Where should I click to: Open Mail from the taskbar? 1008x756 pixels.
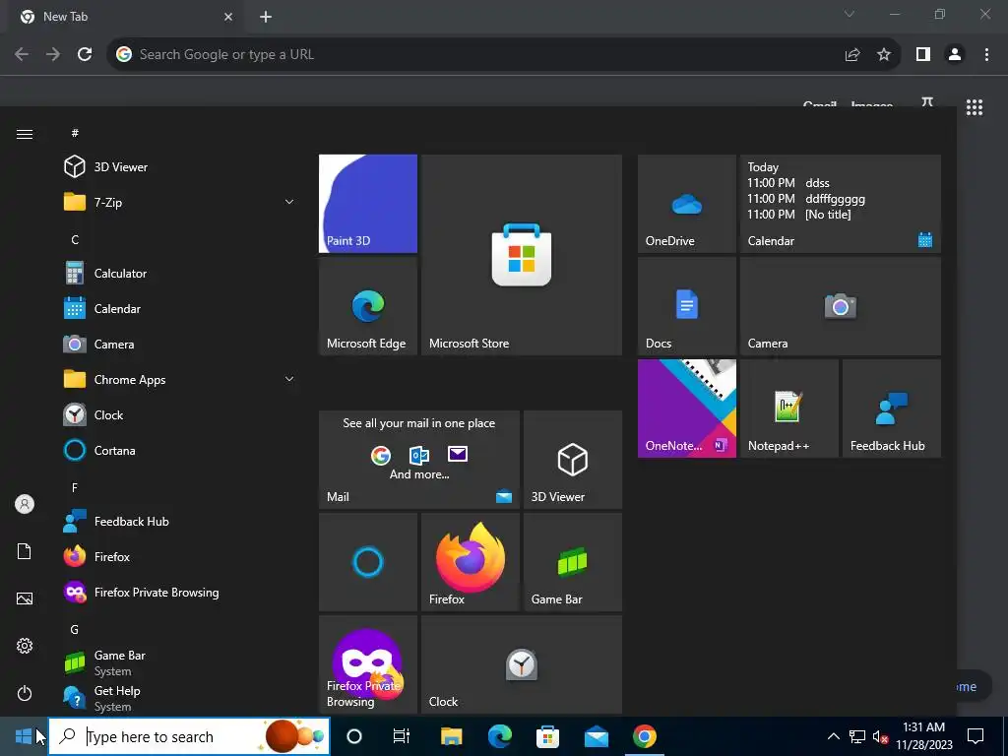point(596,736)
